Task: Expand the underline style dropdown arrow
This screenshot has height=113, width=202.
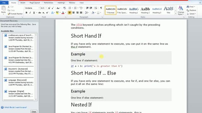Action: (37, 13)
